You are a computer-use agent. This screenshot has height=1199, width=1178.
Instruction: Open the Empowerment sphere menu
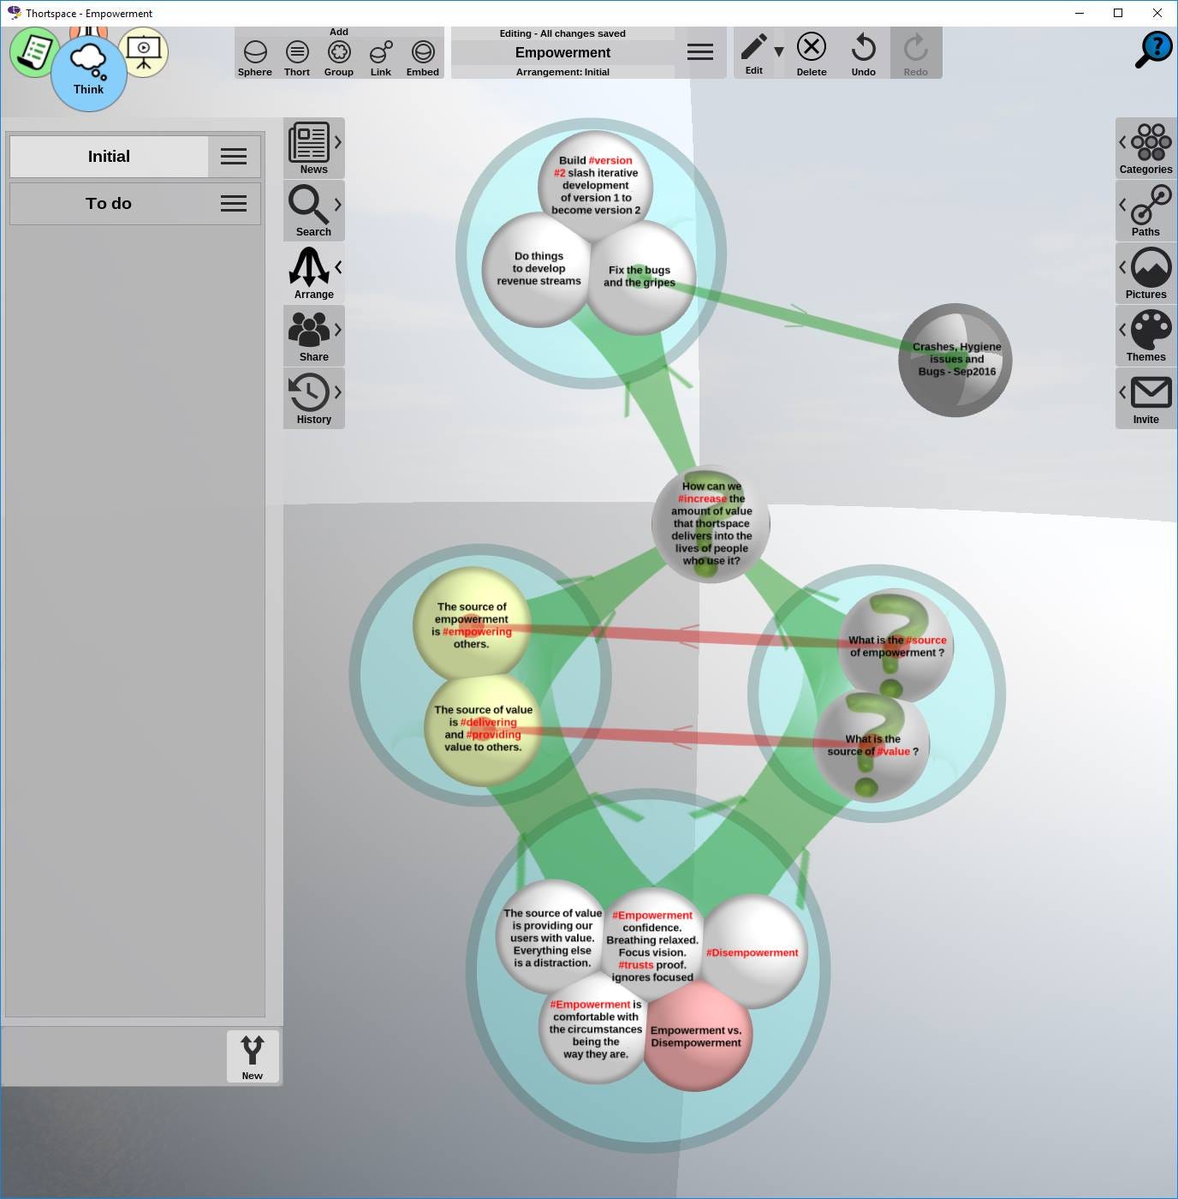(700, 52)
